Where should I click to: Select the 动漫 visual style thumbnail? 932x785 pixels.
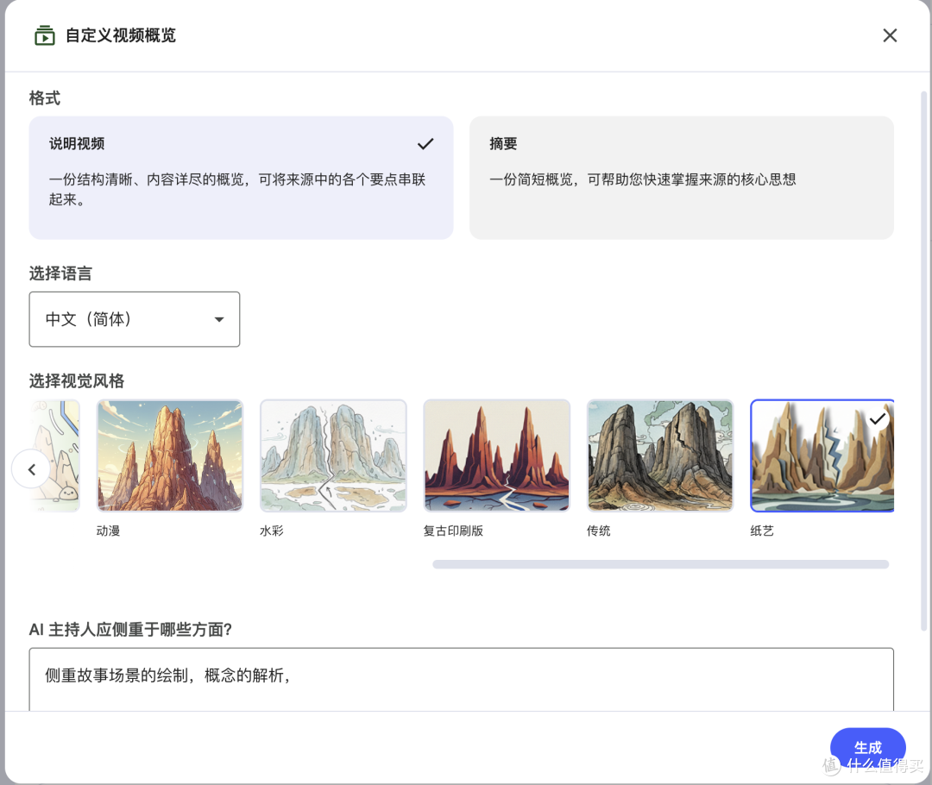pos(169,455)
